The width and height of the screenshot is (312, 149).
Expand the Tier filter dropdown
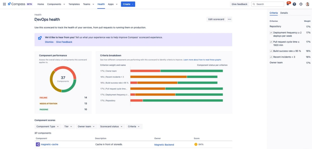coord(68,126)
